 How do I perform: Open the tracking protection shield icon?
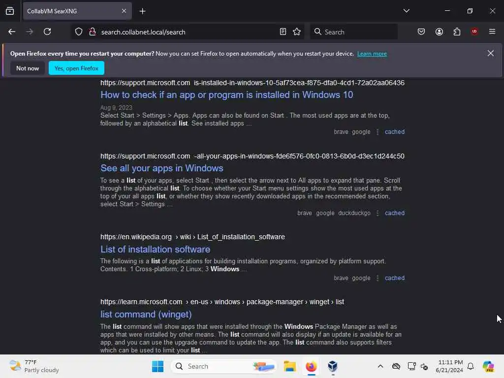[x=79, y=32]
